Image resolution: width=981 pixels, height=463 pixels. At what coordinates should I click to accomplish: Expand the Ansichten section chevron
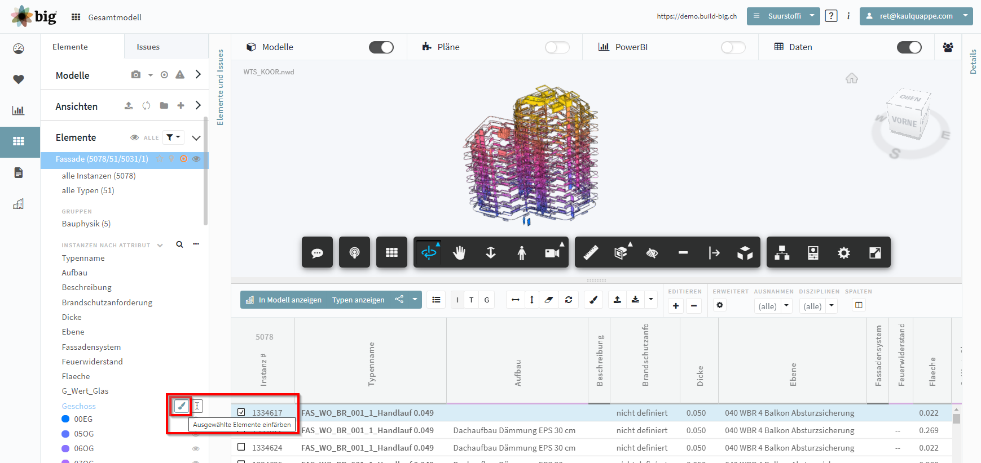tap(198, 105)
